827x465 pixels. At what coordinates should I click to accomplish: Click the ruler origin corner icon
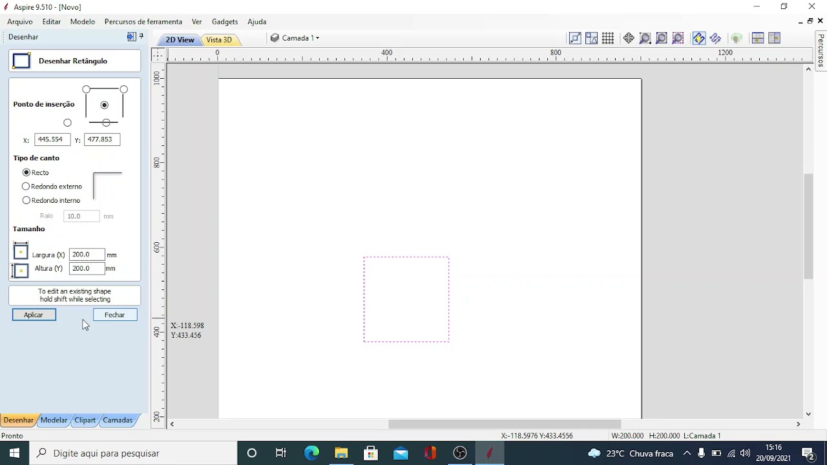coord(158,55)
